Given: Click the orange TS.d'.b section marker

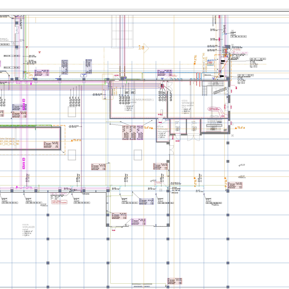Looking at the screenshot, I should coord(76,140).
